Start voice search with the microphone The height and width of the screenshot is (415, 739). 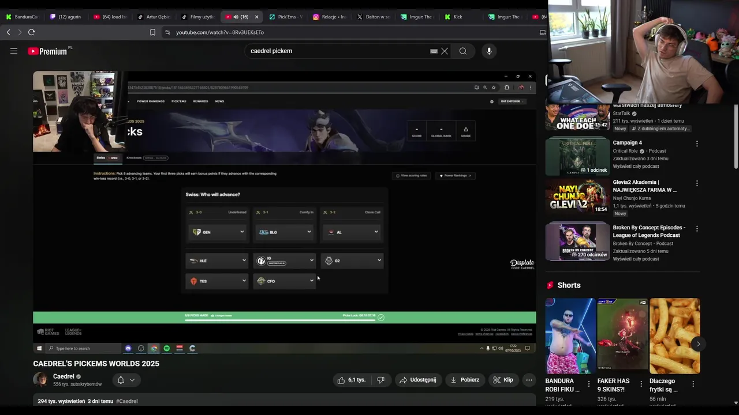489,51
